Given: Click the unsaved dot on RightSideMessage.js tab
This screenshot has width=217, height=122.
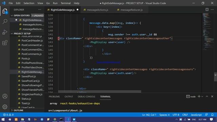Looking at the screenshot, I should [78, 9].
